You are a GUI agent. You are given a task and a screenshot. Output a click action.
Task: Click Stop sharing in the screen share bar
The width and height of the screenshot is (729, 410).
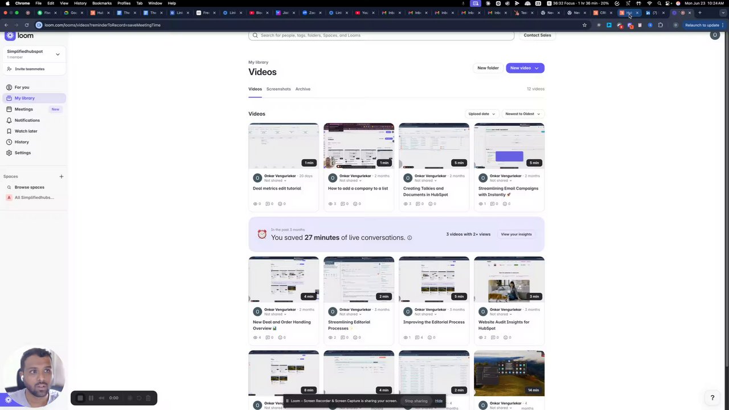416,401
